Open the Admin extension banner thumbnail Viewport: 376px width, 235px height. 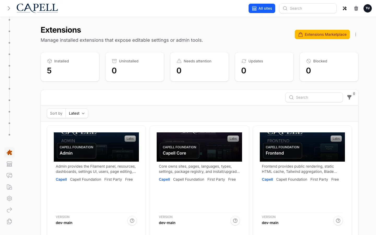96,147
